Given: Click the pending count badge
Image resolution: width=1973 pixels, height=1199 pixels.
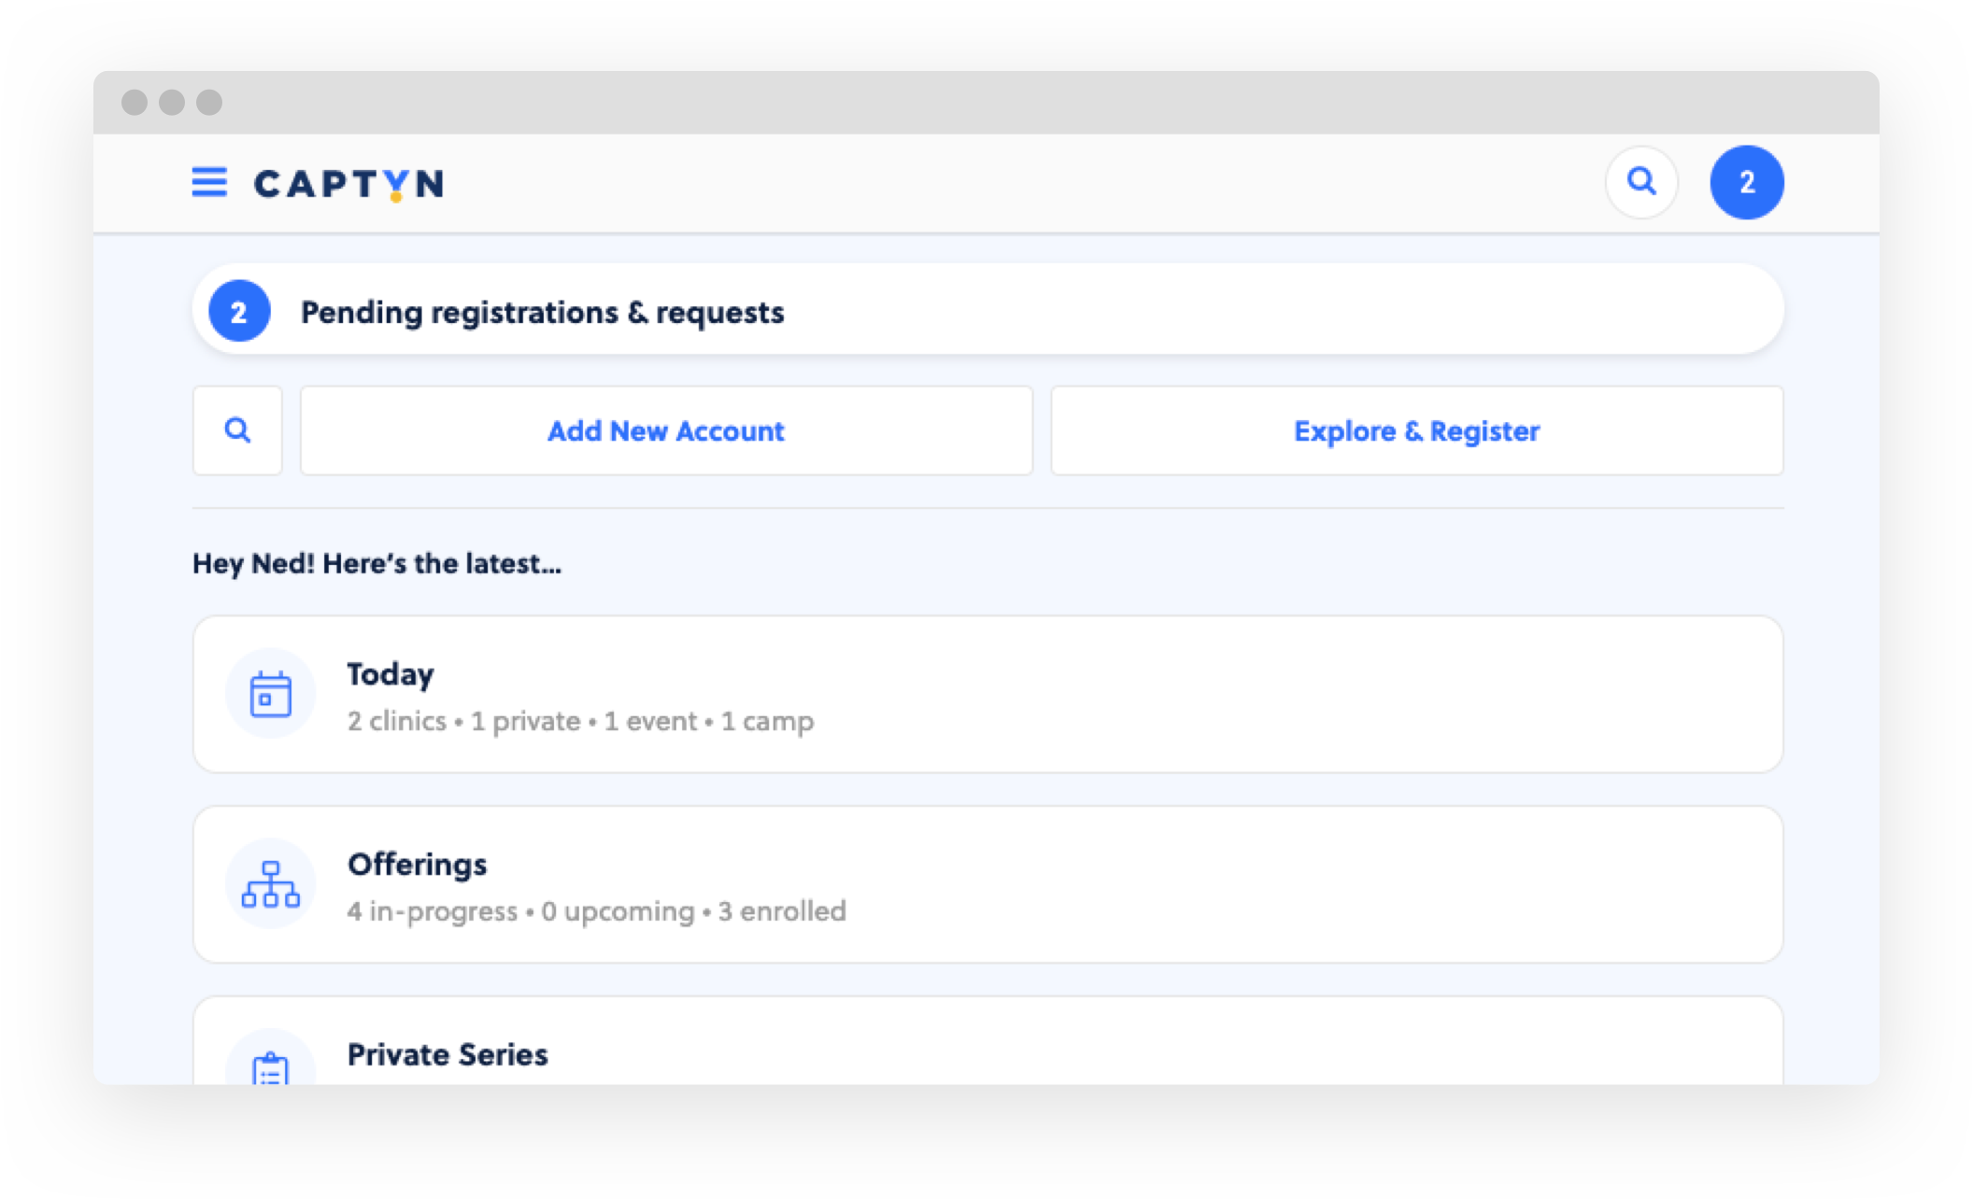Looking at the screenshot, I should (239, 311).
